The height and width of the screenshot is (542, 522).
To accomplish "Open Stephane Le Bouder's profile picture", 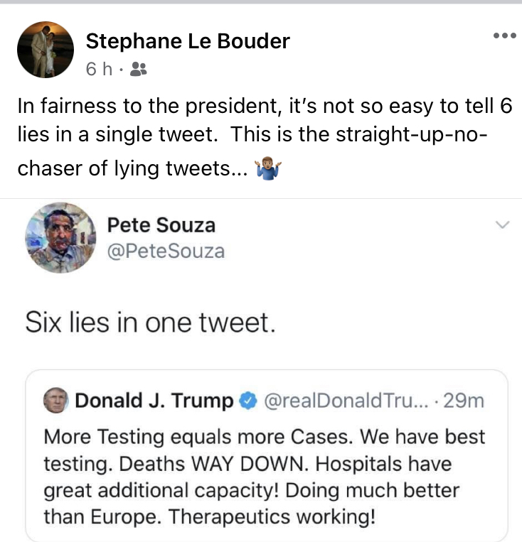I will [46, 50].
